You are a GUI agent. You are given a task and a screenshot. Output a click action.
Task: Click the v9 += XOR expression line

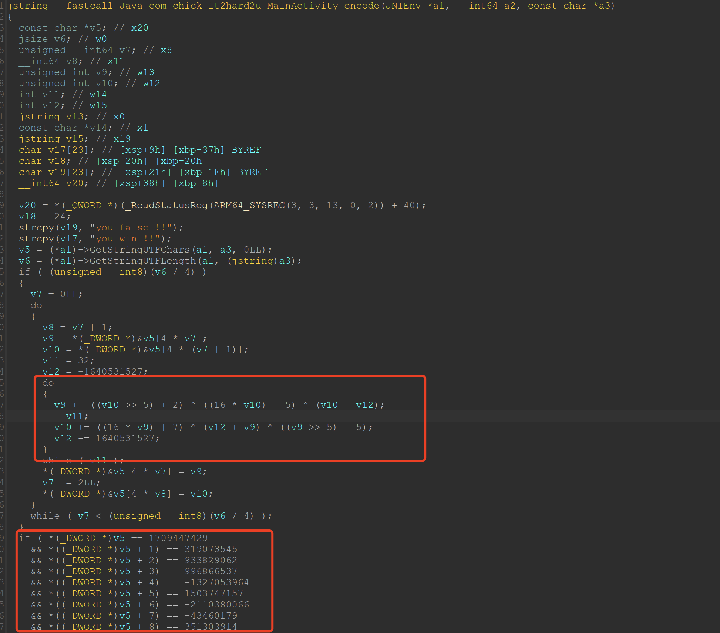pos(219,405)
